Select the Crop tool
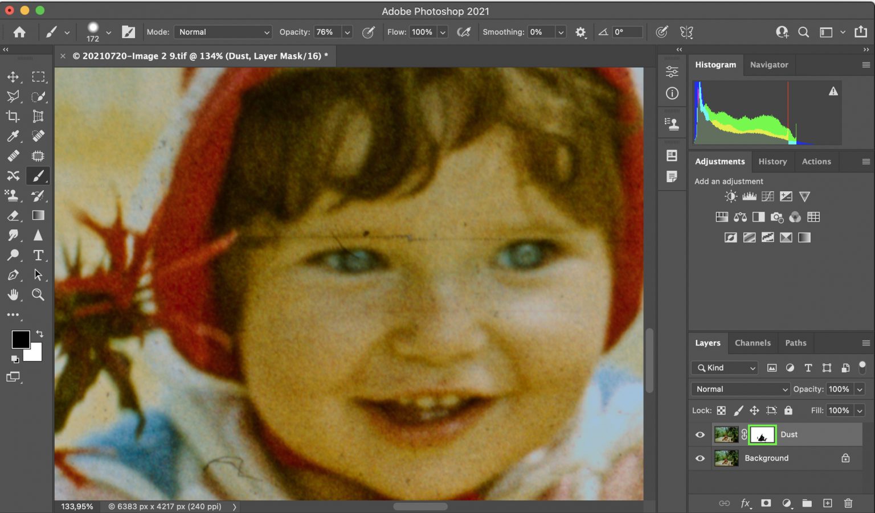875x513 pixels. click(x=13, y=117)
